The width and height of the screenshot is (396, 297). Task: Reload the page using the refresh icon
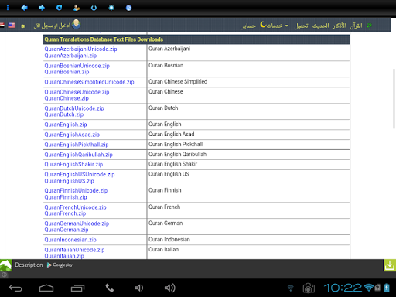coord(59,8)
